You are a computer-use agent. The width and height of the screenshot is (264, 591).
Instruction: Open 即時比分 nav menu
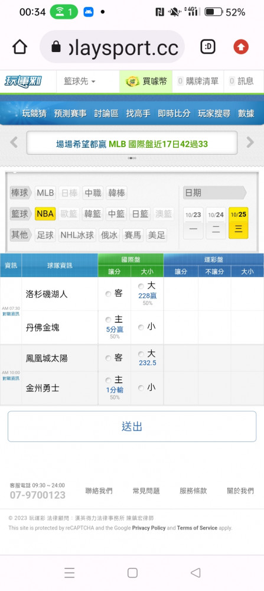(174, 113)
